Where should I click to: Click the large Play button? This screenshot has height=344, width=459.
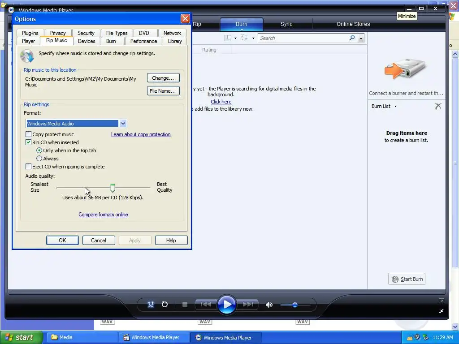227,305
